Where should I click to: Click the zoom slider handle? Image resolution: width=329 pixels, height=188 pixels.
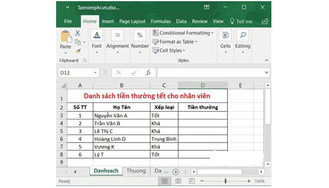click(x=225, y=181)
